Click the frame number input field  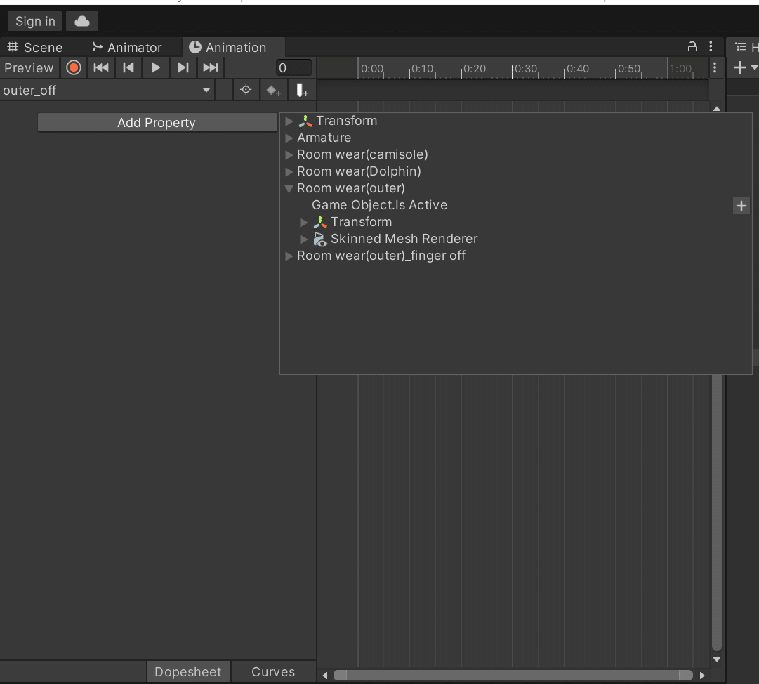293,67
